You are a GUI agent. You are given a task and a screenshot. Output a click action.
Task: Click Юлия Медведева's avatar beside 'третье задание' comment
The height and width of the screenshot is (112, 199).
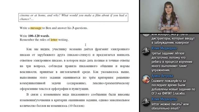(x=146, y=51)
